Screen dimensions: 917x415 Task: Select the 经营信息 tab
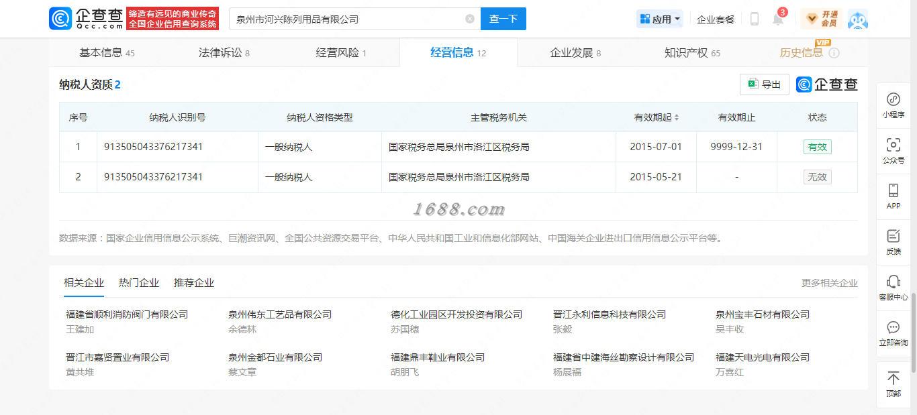tap(458, 52)
